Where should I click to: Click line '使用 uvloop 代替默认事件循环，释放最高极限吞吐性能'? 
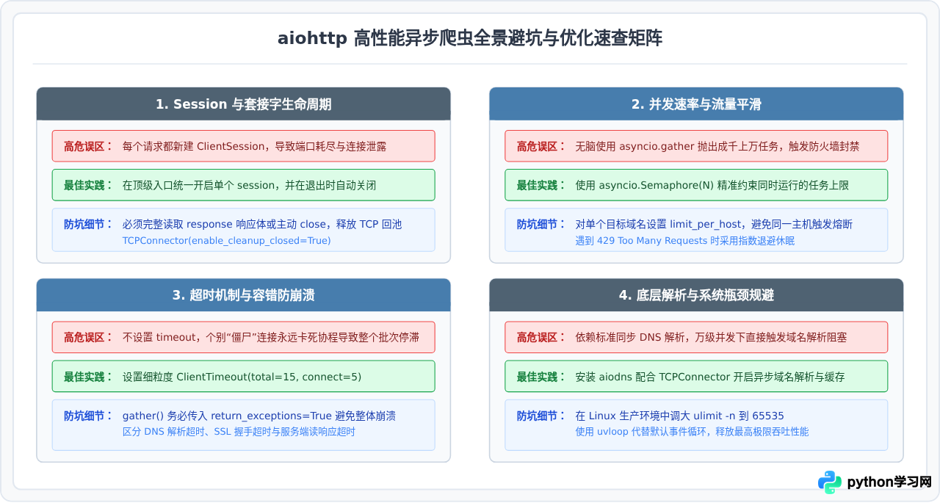click(692, 432)
